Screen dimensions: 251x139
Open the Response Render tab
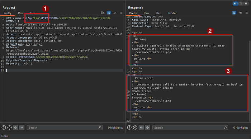(172, 13)
